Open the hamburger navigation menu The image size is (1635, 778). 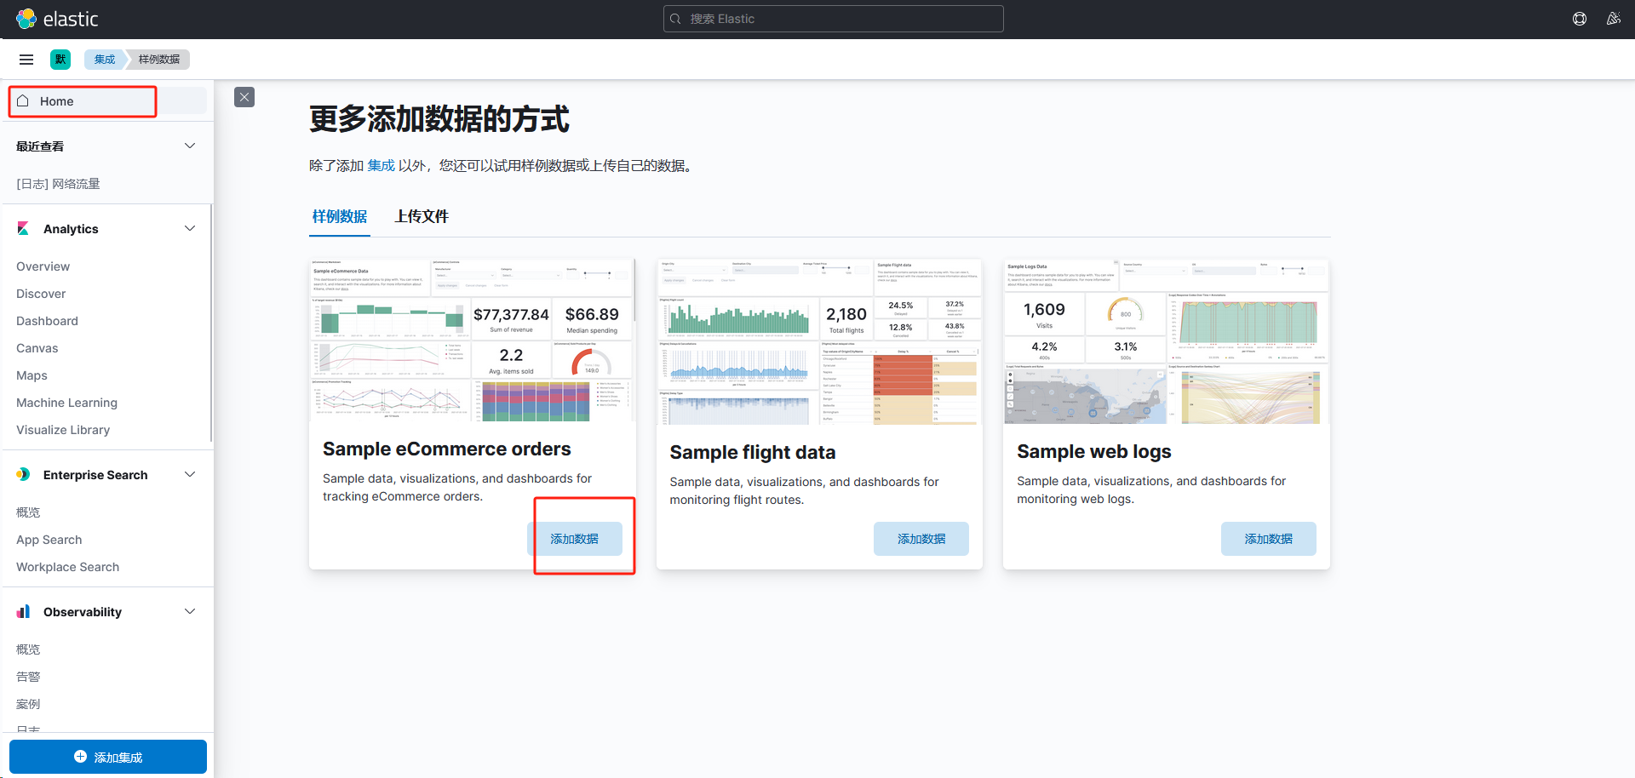tap(26, 60)
